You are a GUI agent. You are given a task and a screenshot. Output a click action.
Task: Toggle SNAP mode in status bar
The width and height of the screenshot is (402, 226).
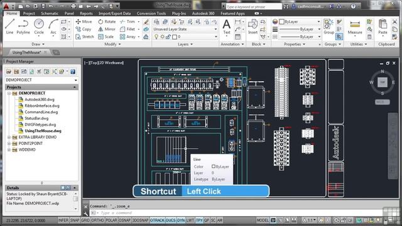[x=75, y=220]
